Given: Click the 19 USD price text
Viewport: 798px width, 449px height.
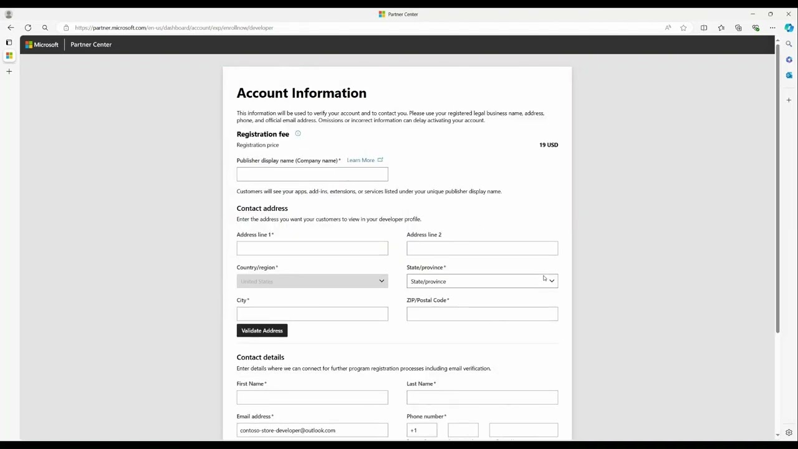Looking at the screenshot, I should 549,145.
